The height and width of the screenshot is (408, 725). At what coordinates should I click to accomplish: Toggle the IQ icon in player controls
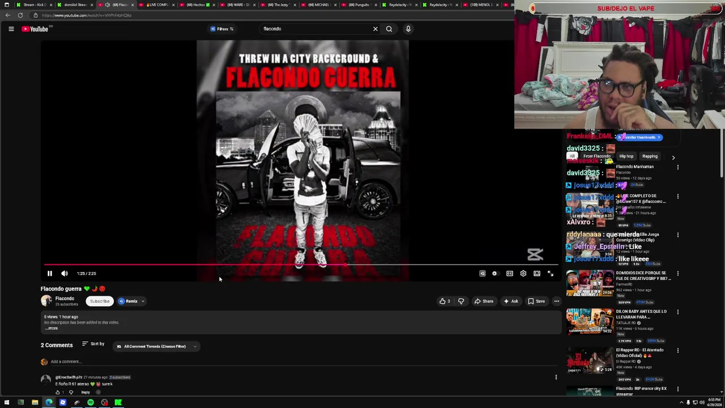point(483,274)
